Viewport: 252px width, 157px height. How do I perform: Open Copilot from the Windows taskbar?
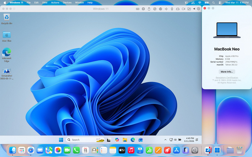(x=117, y=140)
